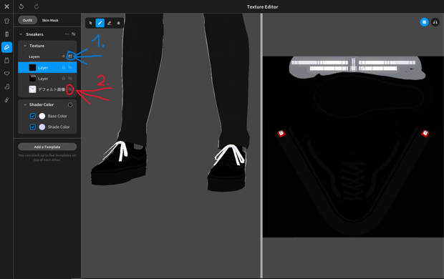Switch to the Skin Mask tab

(50, 20)
